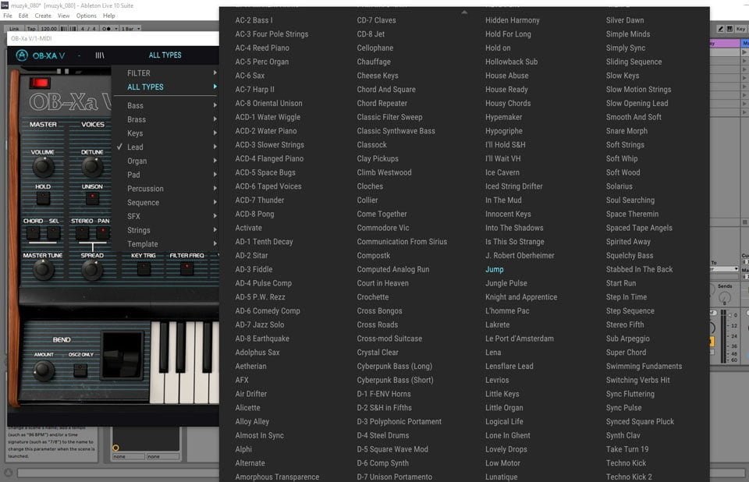Select the Swimming Fundaments preset
The width and height of the screenshot is (749, 482).
coord(644,367)
